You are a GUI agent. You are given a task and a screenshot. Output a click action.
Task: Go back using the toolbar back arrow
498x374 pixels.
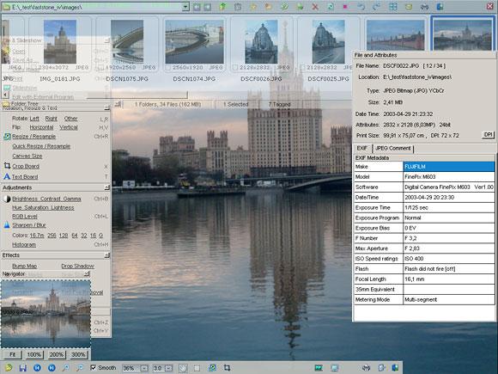pyautogui.click(x=197, y=7)
